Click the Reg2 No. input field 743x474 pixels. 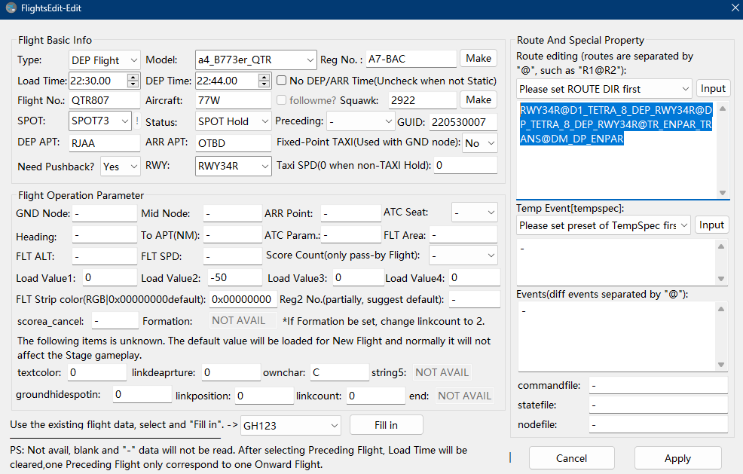[x=474, y=299]
